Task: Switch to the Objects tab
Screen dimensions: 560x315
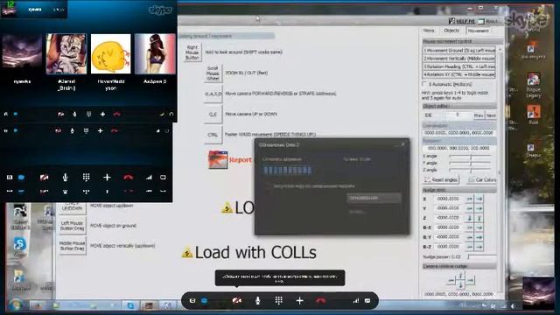Action: click(451, 31)
